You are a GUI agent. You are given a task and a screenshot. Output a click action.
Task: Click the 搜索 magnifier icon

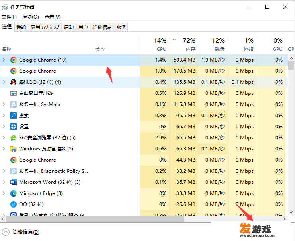14,116
